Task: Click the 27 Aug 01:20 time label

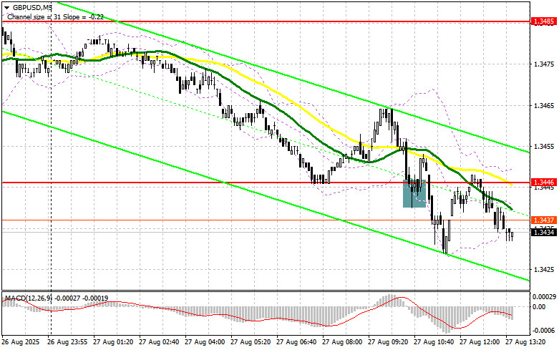Action: pos(113,342)
